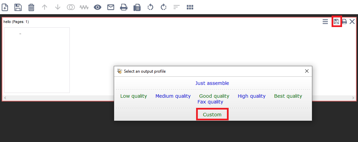358x142 pixels.
Task: Click the move up arrow icon
Action: coord(44,7)
